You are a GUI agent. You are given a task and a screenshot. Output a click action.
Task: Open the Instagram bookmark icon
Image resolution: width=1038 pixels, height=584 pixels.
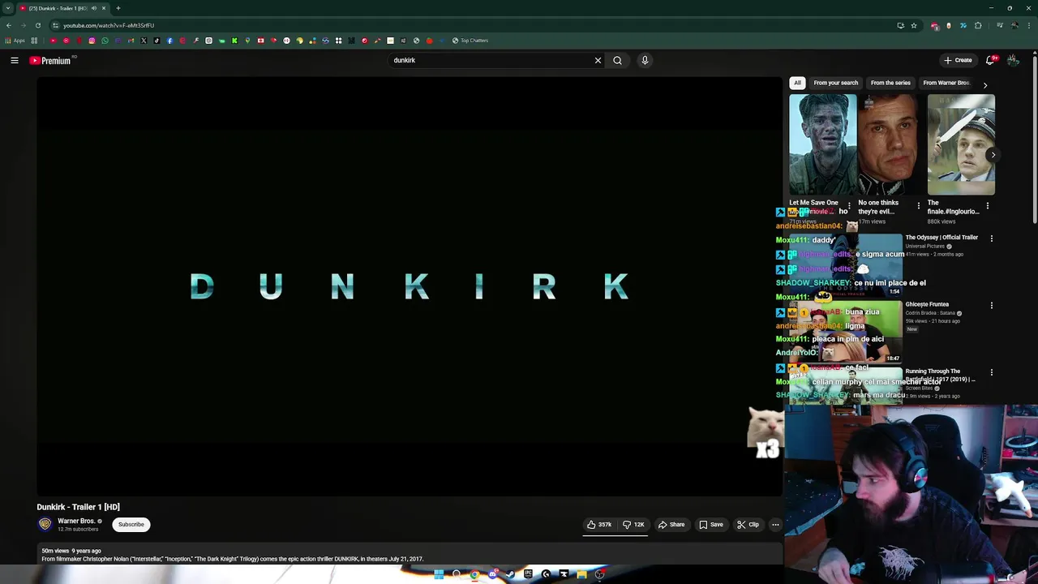(x=92, y=41)
